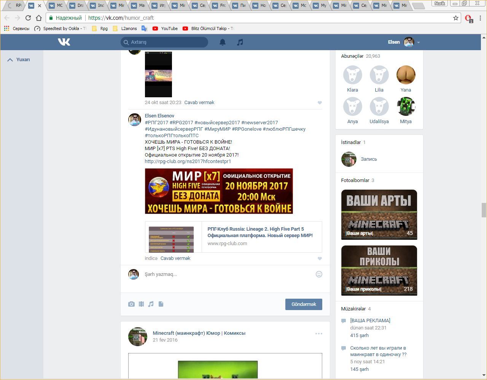Open YouTube bookmark
The image size is (487, 380).
click(x=165, y=28)
